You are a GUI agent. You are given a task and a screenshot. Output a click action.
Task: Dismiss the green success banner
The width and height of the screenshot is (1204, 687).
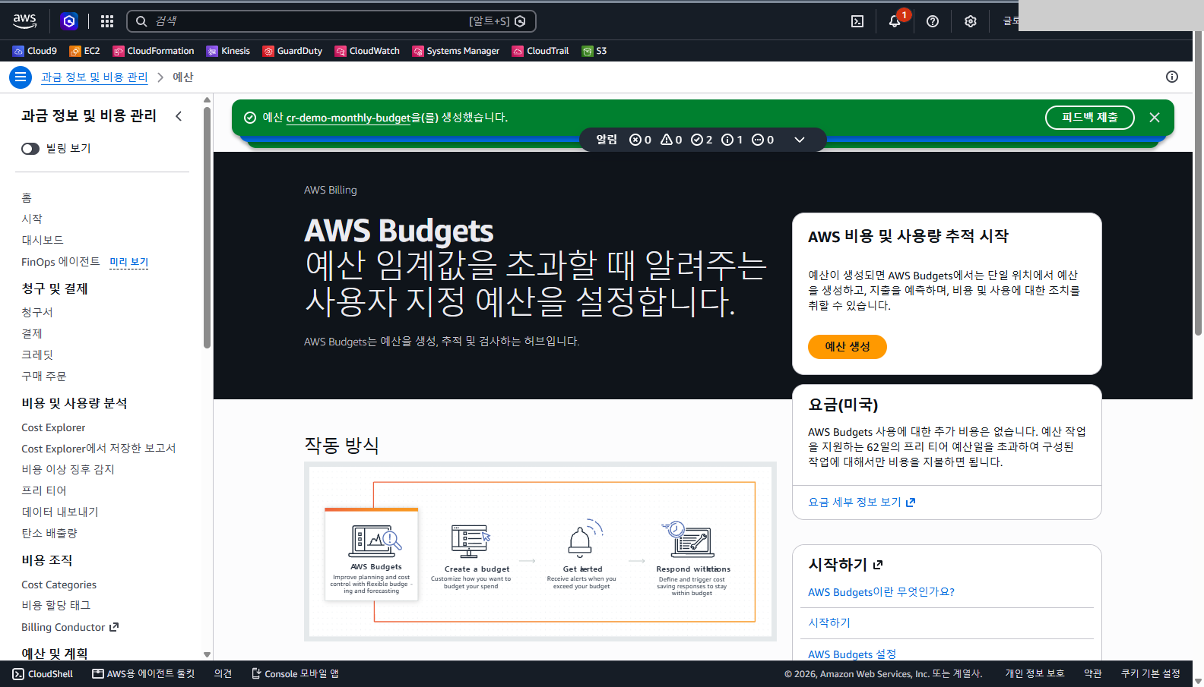click(1155, 118)
